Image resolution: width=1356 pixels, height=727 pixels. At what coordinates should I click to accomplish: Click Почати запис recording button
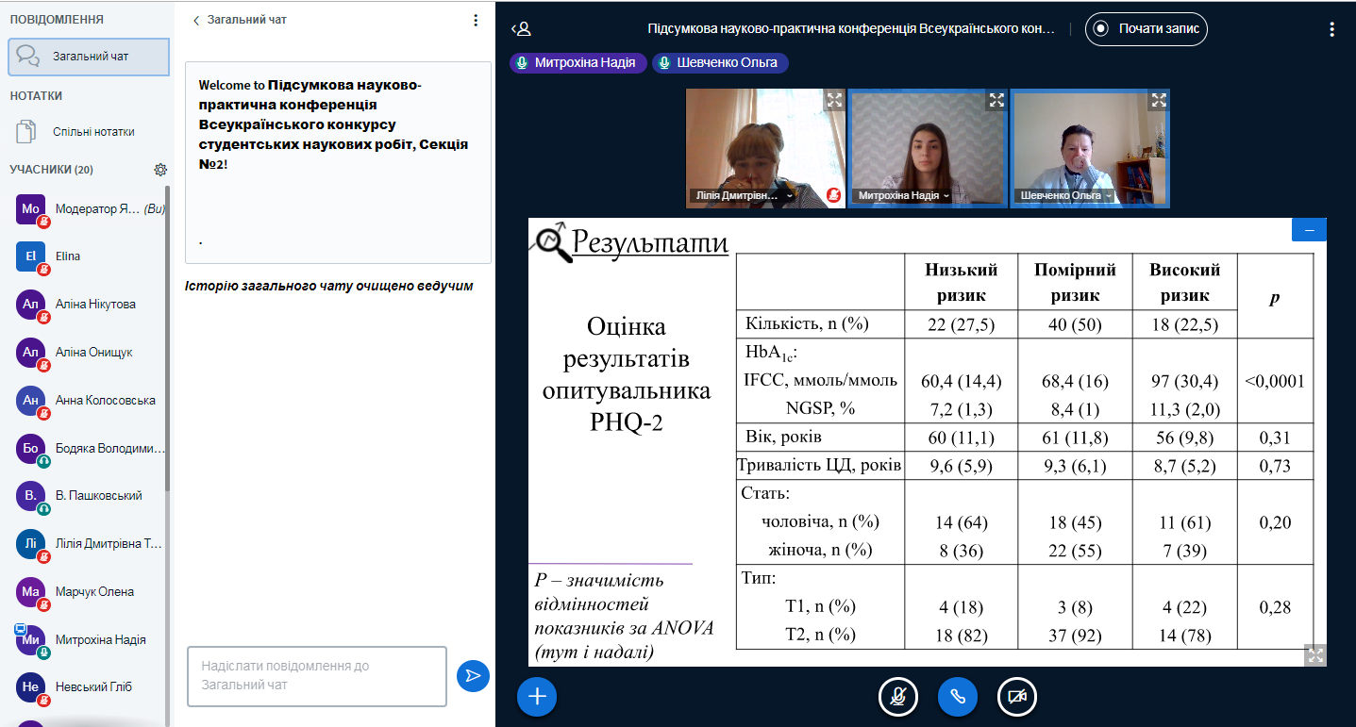click(1147, 28)
